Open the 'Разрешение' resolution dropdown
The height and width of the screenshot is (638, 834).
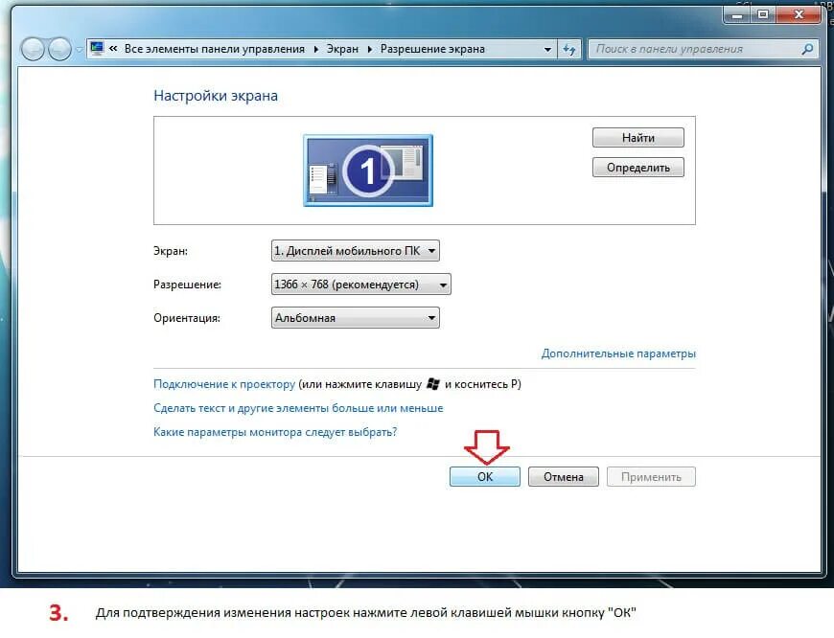pos(361,285)
